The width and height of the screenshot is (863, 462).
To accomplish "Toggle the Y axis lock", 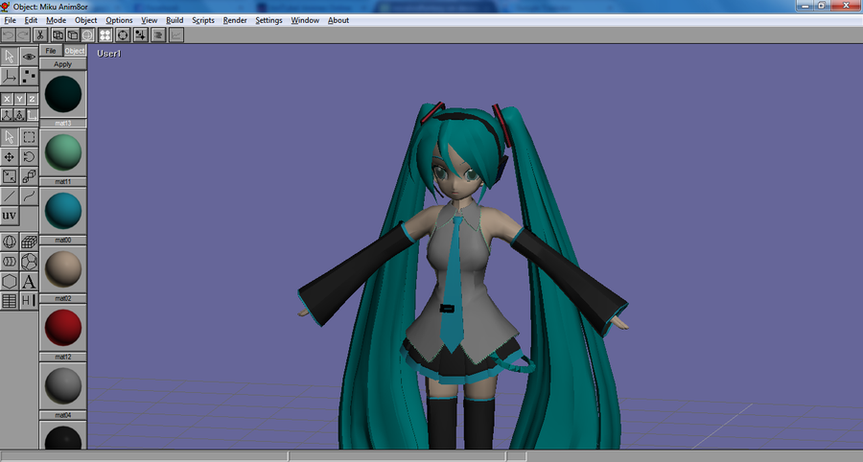I will (x=20, y=99).
